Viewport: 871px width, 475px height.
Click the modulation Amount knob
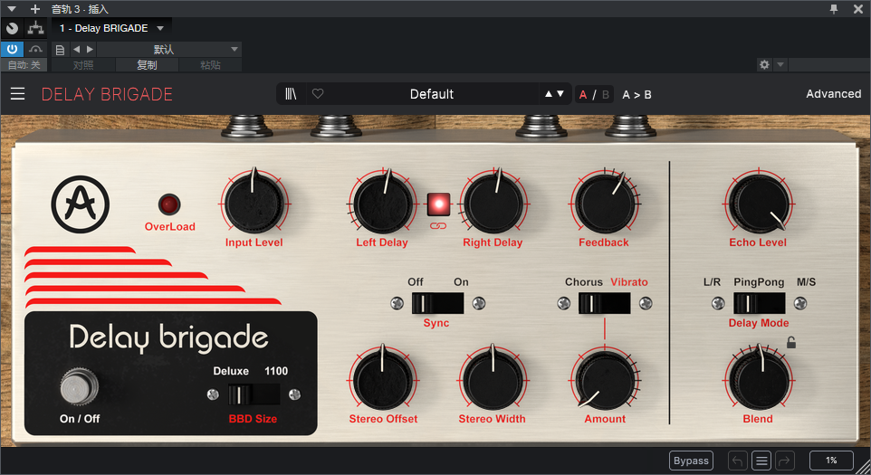click(605, 381)
